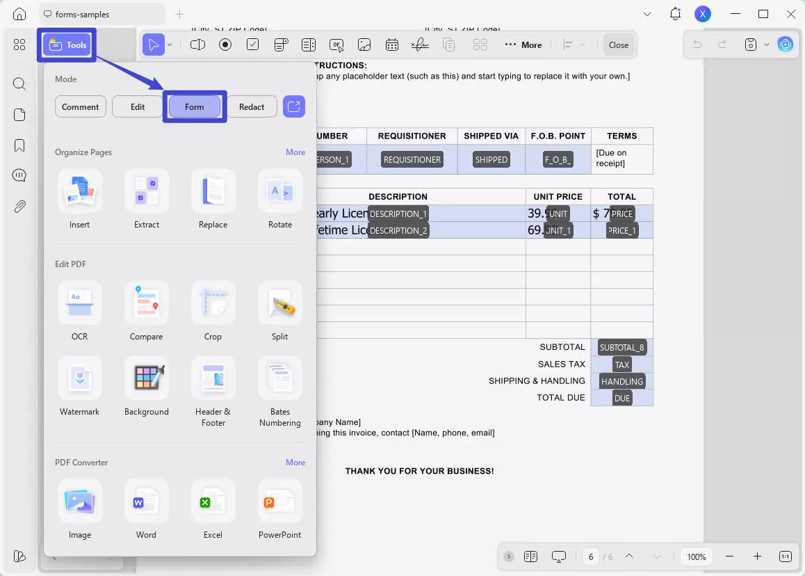Select the image field form tool
Image resolution: width=805 pixels, height=576 pixels.
364,45
